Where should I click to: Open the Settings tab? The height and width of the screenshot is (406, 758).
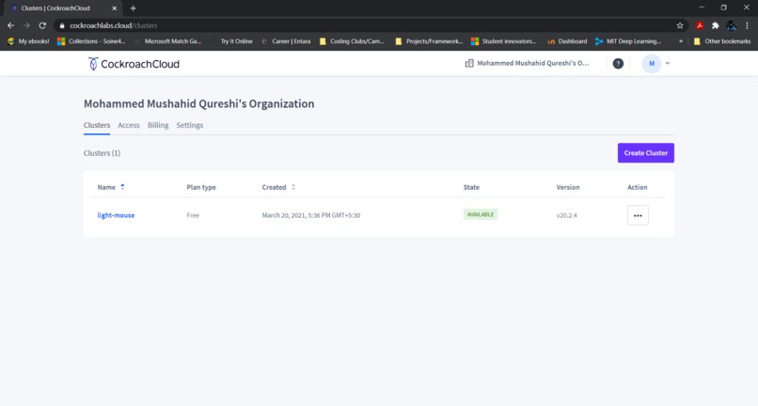coord(190,125)
